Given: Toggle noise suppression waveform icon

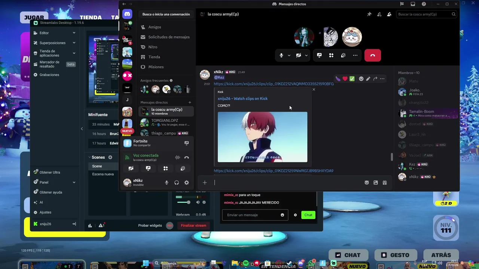Looking at the screenshot, I should (x=177, y=158).
